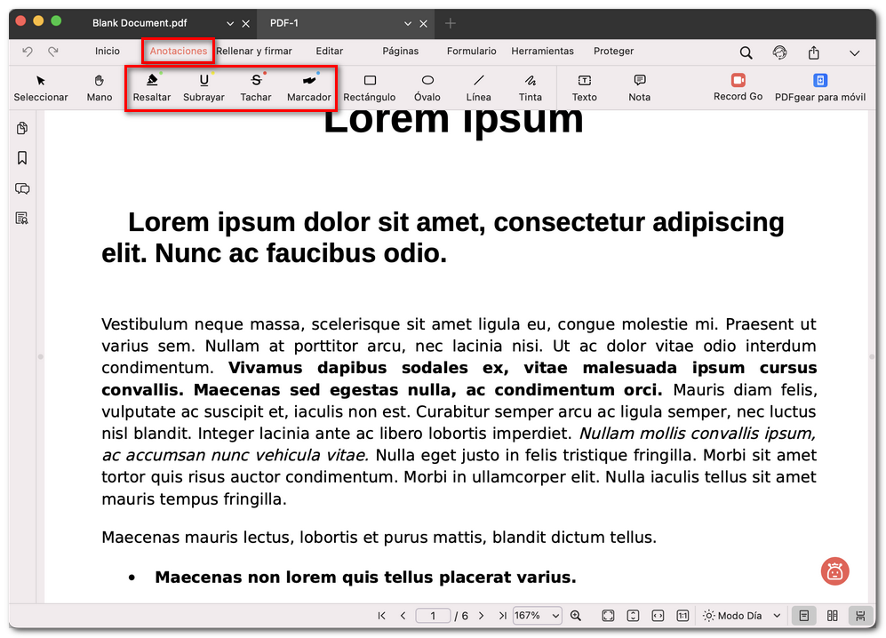The image size is (886, 638).
Task: Activate the Subrayar underline tool
Action: pos(204,87)
